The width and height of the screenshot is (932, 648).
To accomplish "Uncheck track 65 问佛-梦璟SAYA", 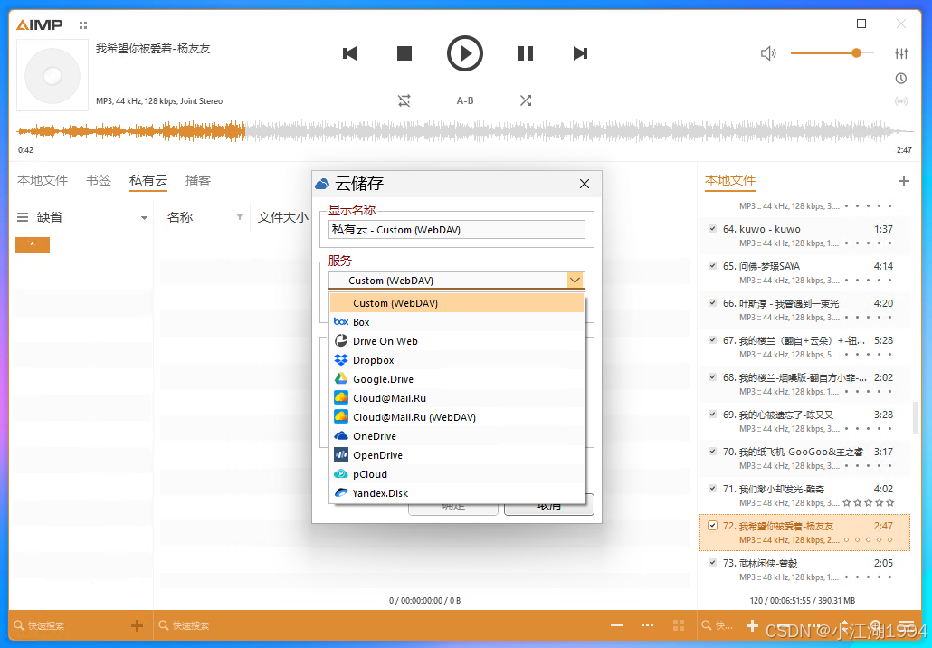I will point(712,266).
